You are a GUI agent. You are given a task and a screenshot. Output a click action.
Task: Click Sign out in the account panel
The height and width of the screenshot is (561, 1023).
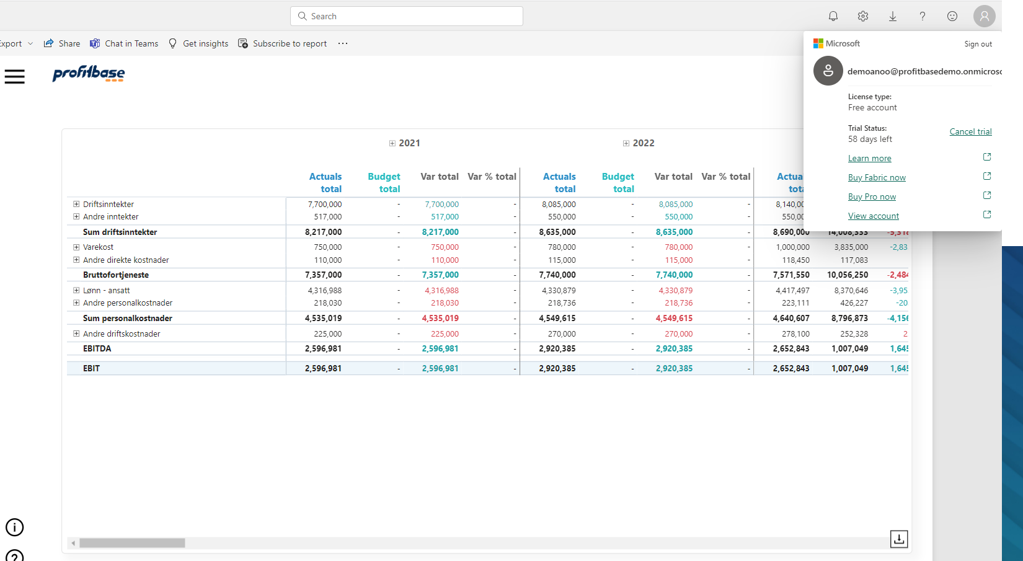tap(978, 44)
